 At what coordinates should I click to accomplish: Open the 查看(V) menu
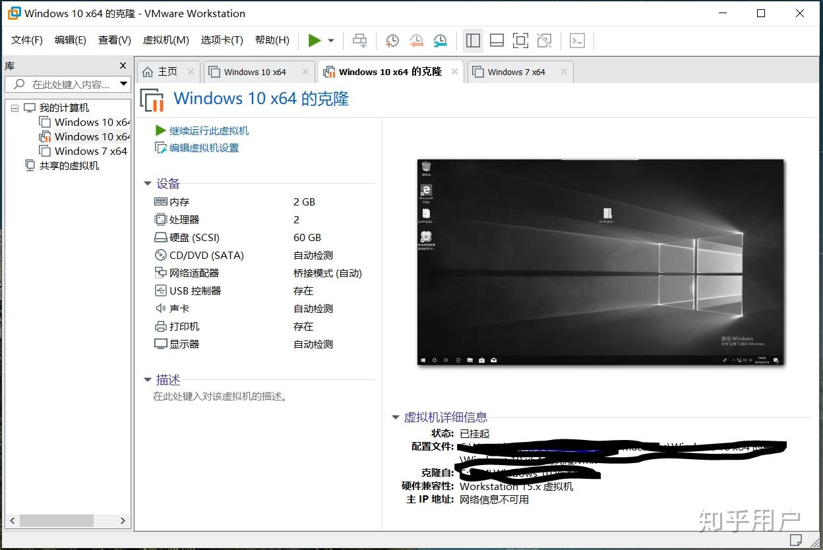click(x=115, y=40)
